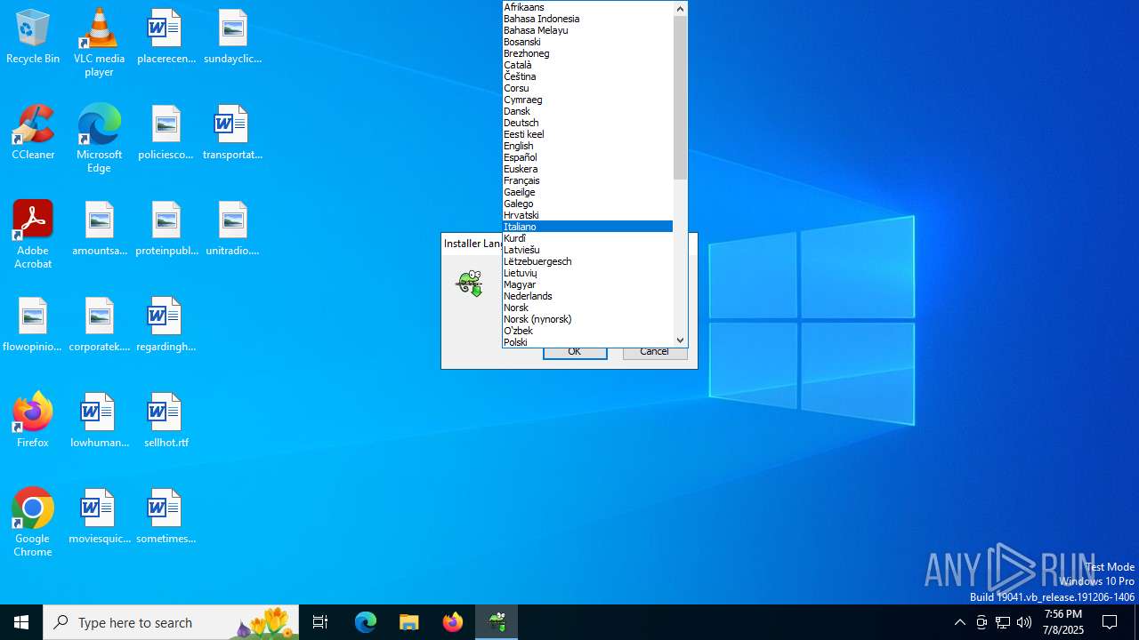Open the network tray icon
1139x640 pixels.
tap(1003, 622)
